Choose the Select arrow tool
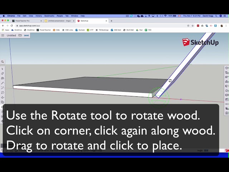The image size is (229, 172). pos(3,69)
